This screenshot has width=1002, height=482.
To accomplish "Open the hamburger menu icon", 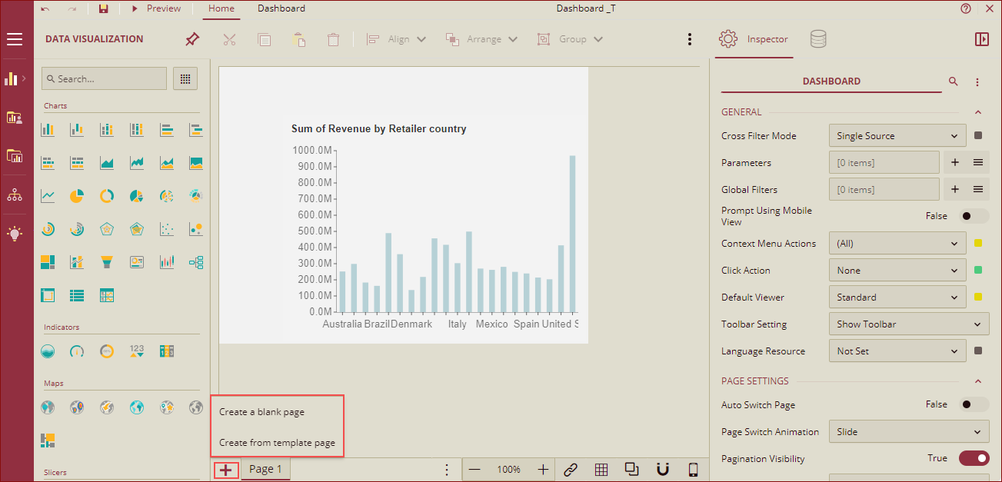I will [x=15, y=39].
